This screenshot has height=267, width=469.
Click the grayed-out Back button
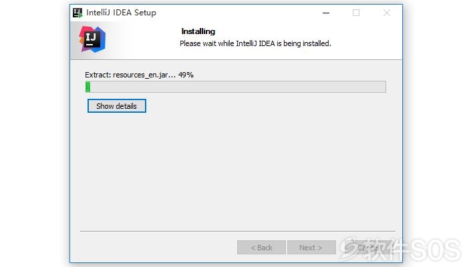[x=261, y=248]
